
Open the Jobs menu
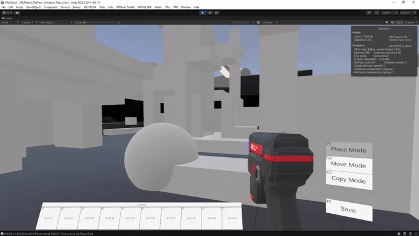tap(111, 7)
